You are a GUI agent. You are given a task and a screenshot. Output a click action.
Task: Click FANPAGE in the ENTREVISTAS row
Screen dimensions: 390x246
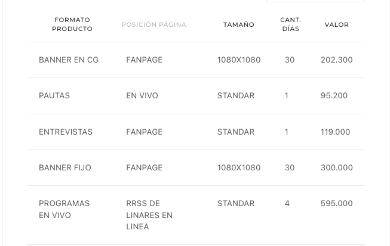click(145, 132)
